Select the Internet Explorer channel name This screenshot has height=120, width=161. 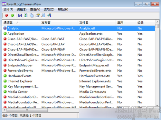20,81
